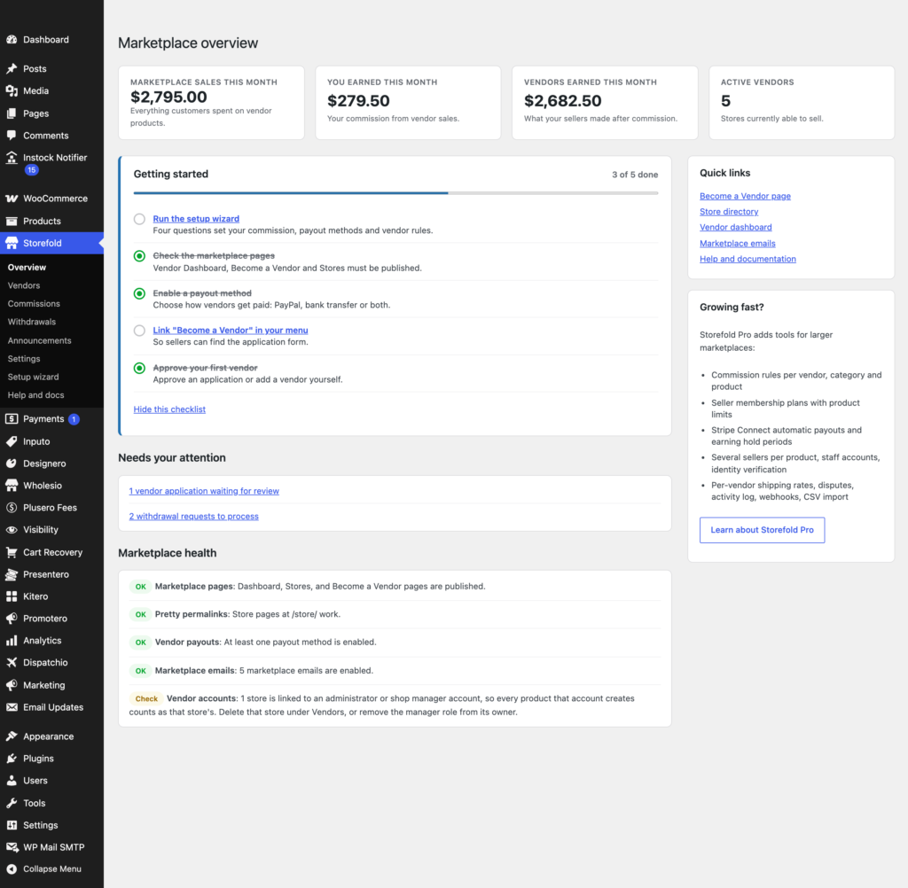Viewport: 908px width, 888px height.
Task: Click the '$2,795.00' marketplace sales value
Action: (168, 97)
